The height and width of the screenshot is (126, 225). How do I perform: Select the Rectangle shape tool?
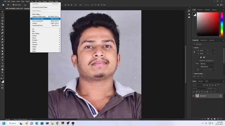click(2, 66)
